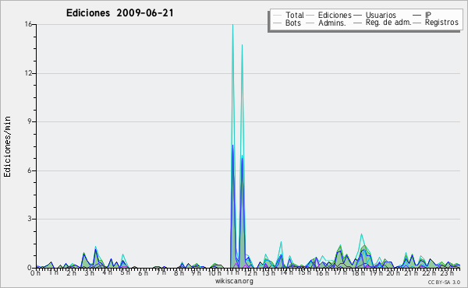
Task: Click the y-axis label 'Ediciones/min'
Action: pyautogui.click(x=7, y=146)
